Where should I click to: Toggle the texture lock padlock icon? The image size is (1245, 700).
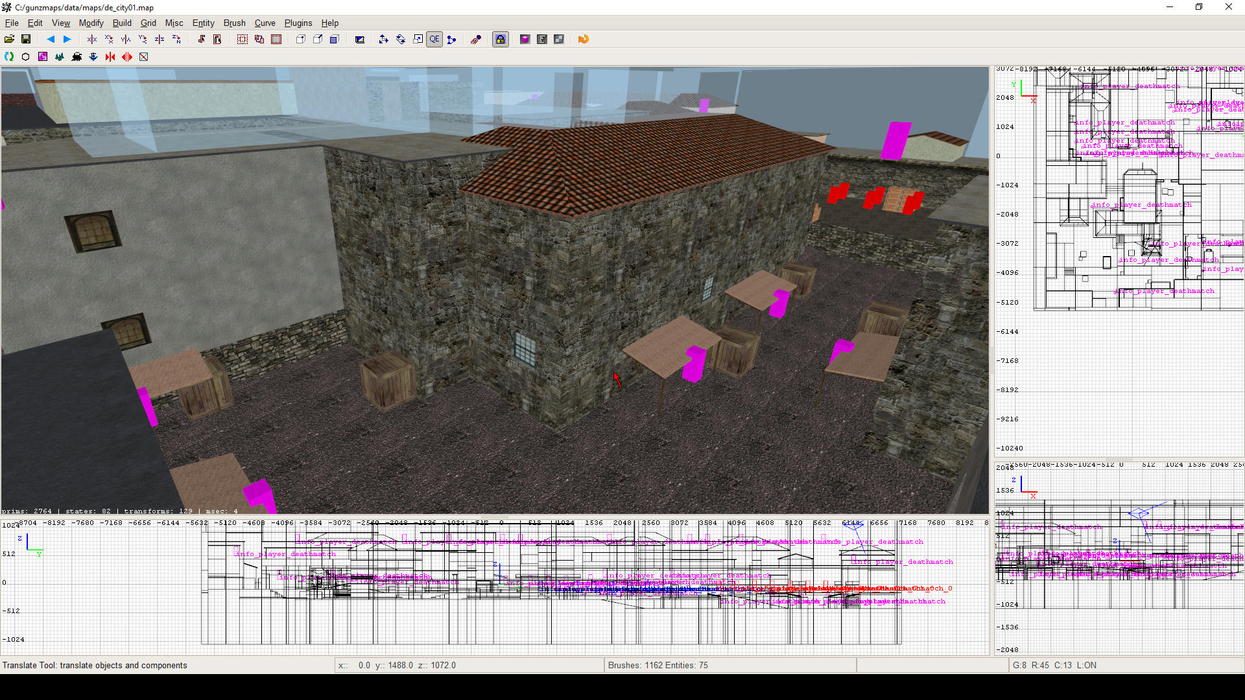(x=501, y=39)
